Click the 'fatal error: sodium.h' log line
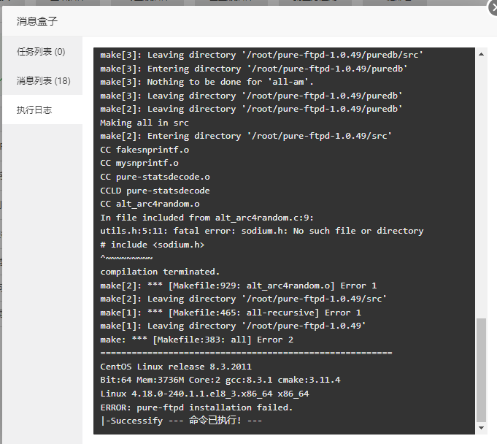This screenshot has width=497, height=444. [262, 231]
